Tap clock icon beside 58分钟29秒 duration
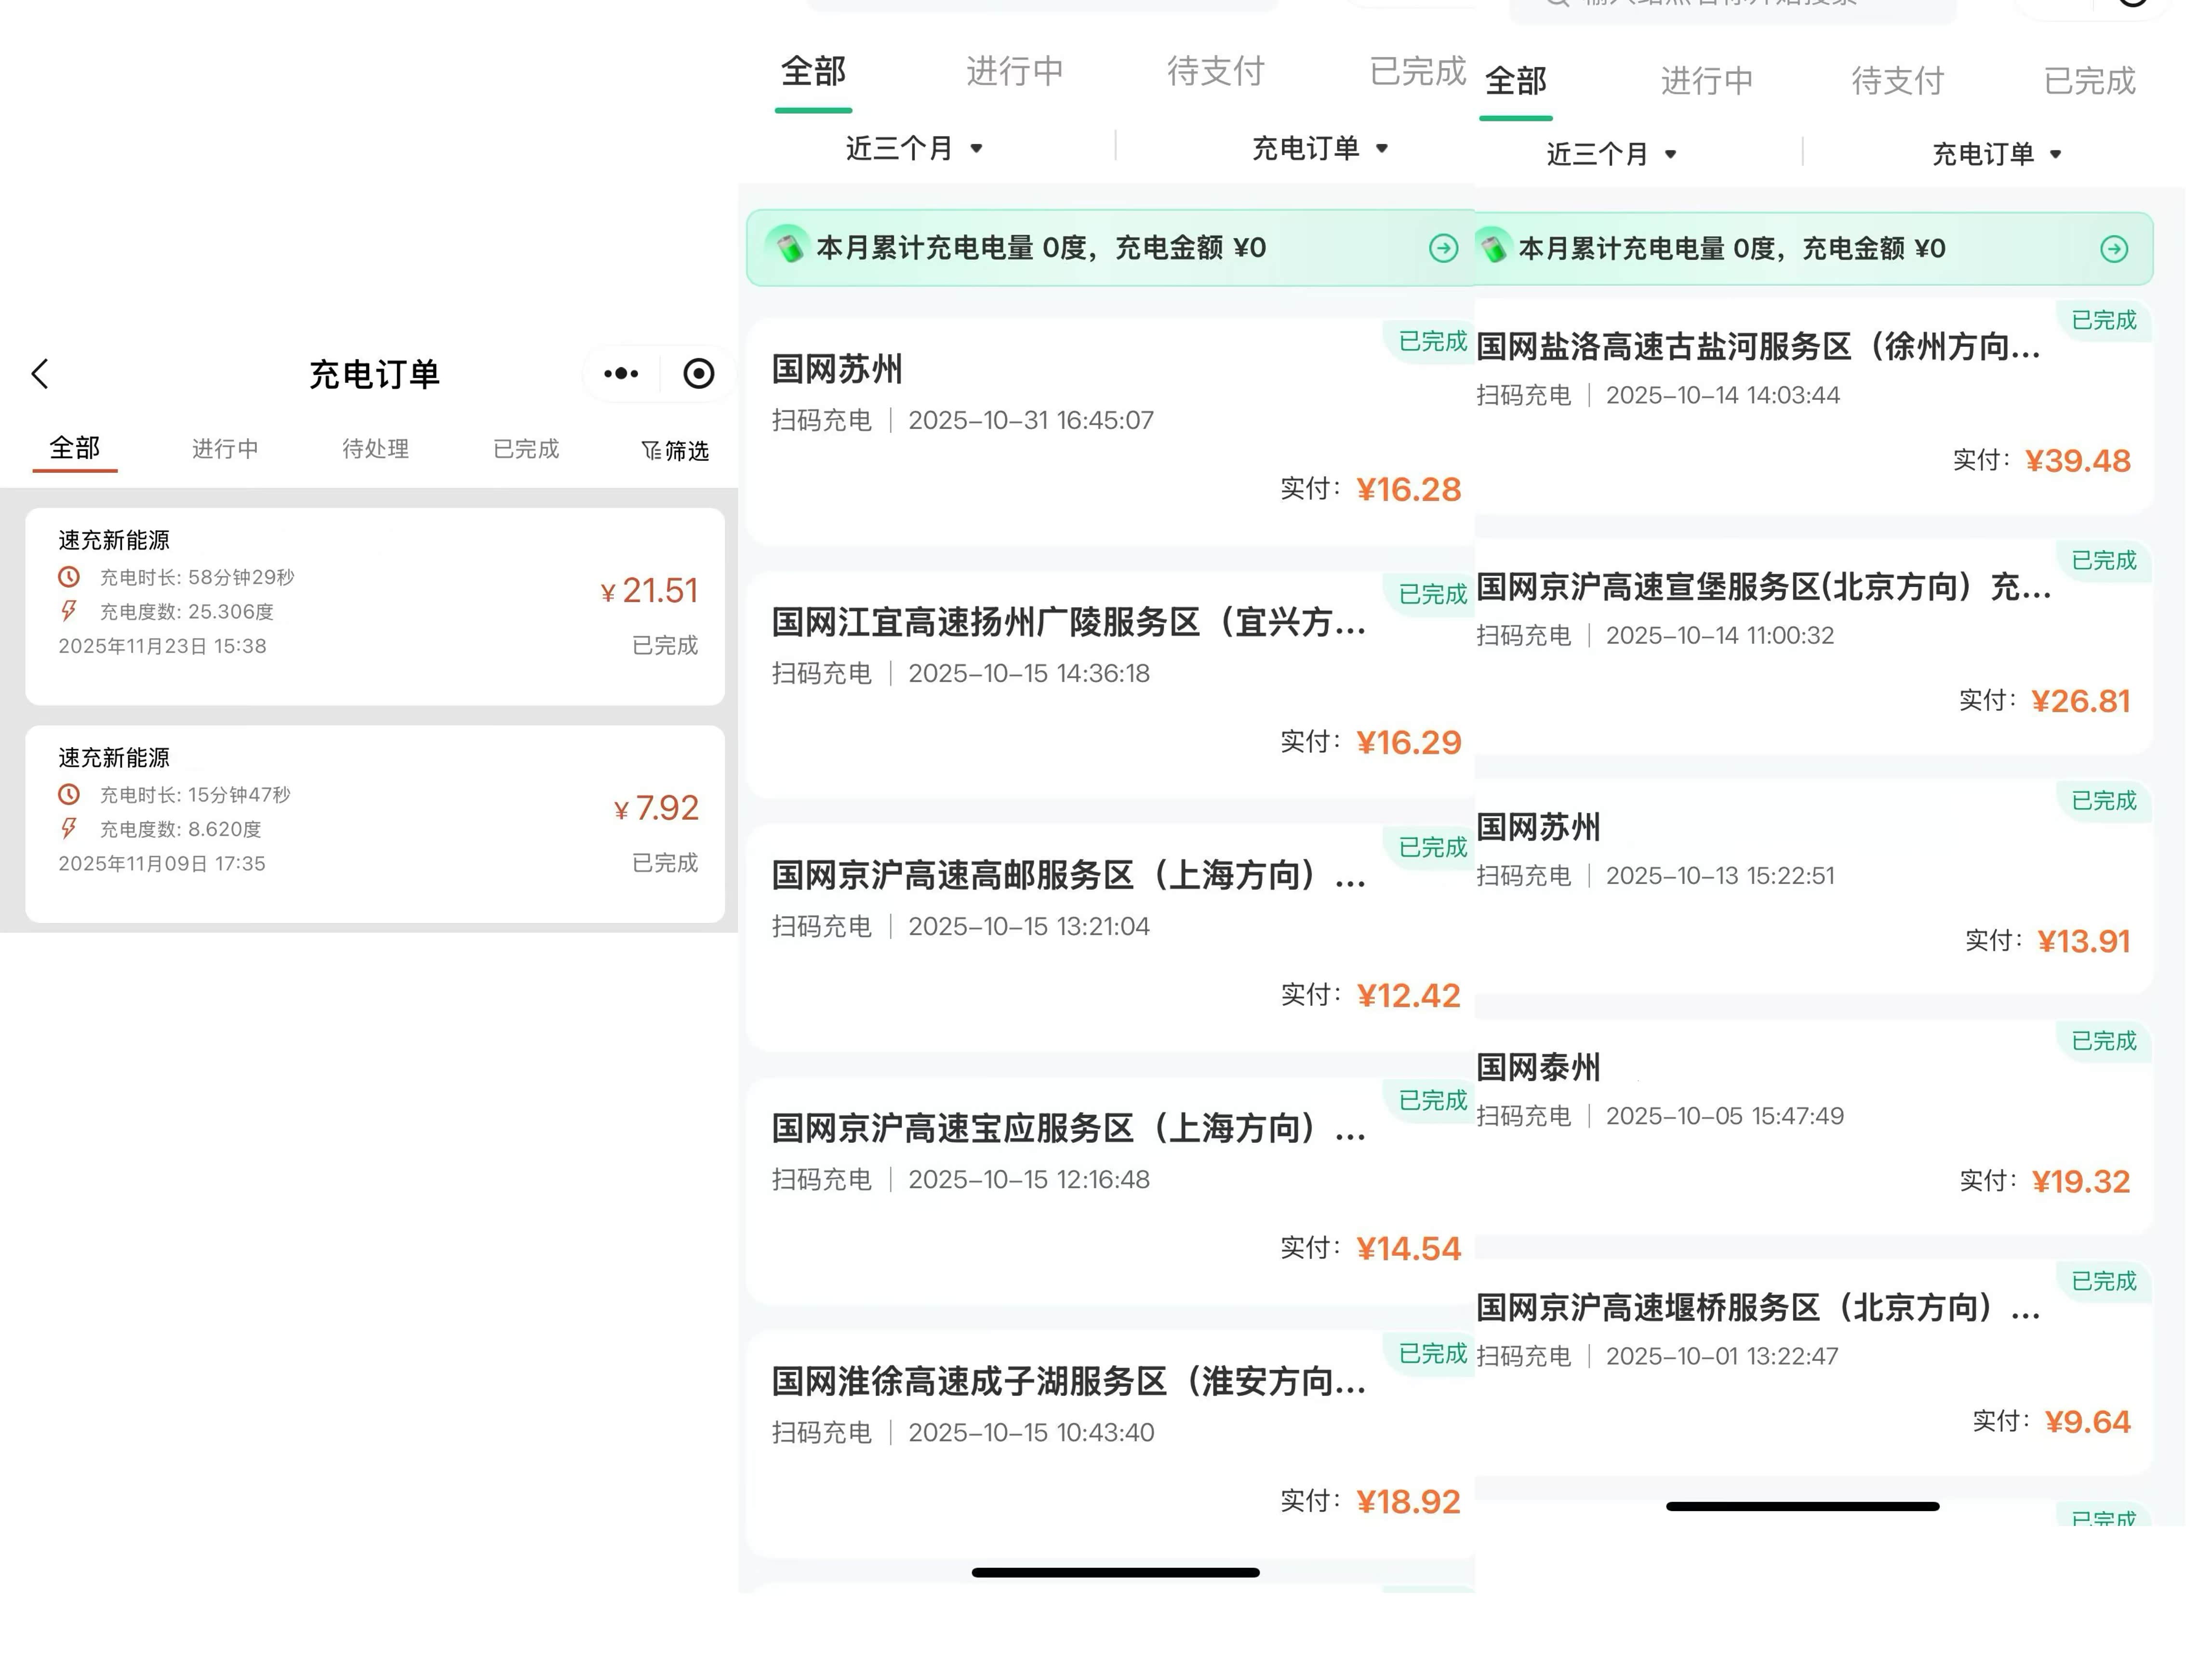This screenshot has width=2212, height=1659. (69, 577)
